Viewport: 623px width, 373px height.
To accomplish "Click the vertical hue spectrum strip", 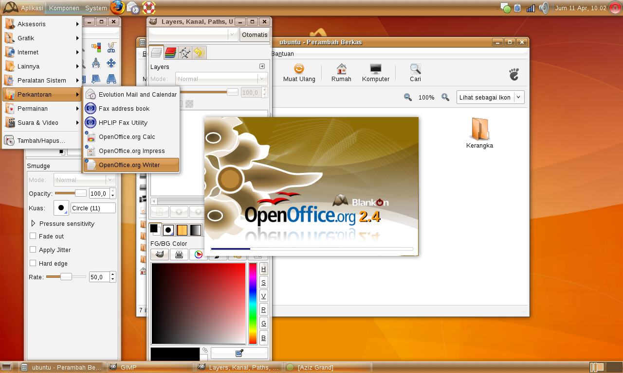I will 253,304.
